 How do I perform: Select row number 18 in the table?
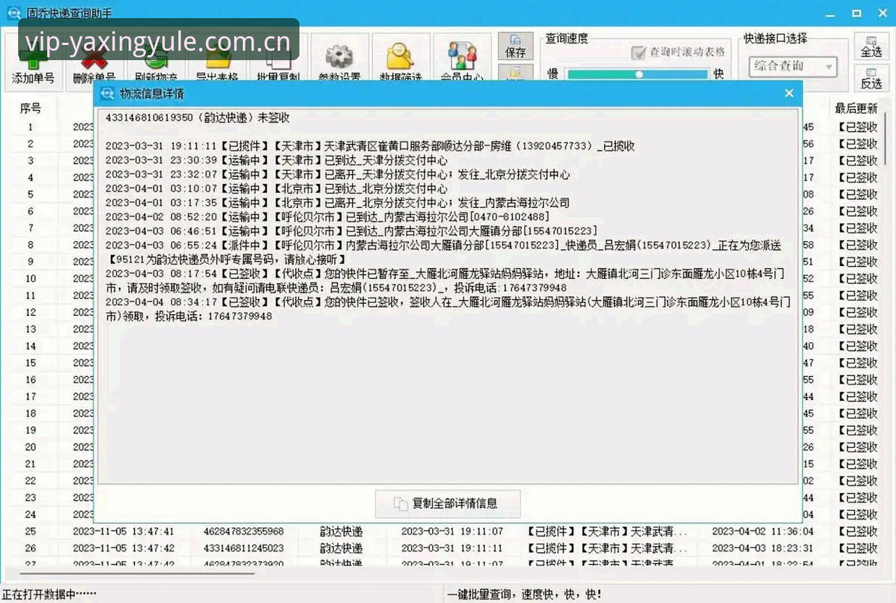pos(30,413)
